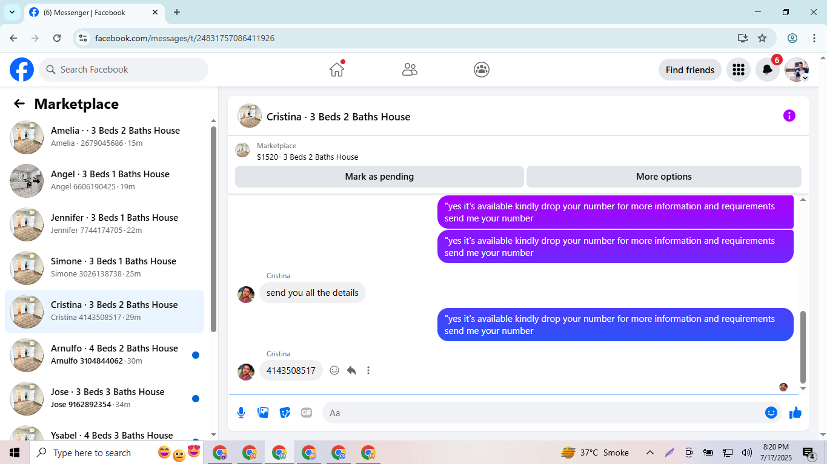Screen dimensions: 827x464
Task: Open Windows notification center
Action: point(809,453)
